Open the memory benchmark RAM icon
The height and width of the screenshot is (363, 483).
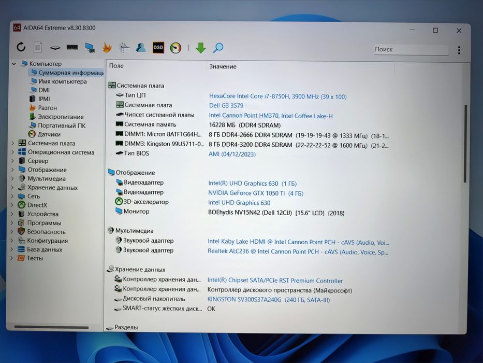coord(72,47)
